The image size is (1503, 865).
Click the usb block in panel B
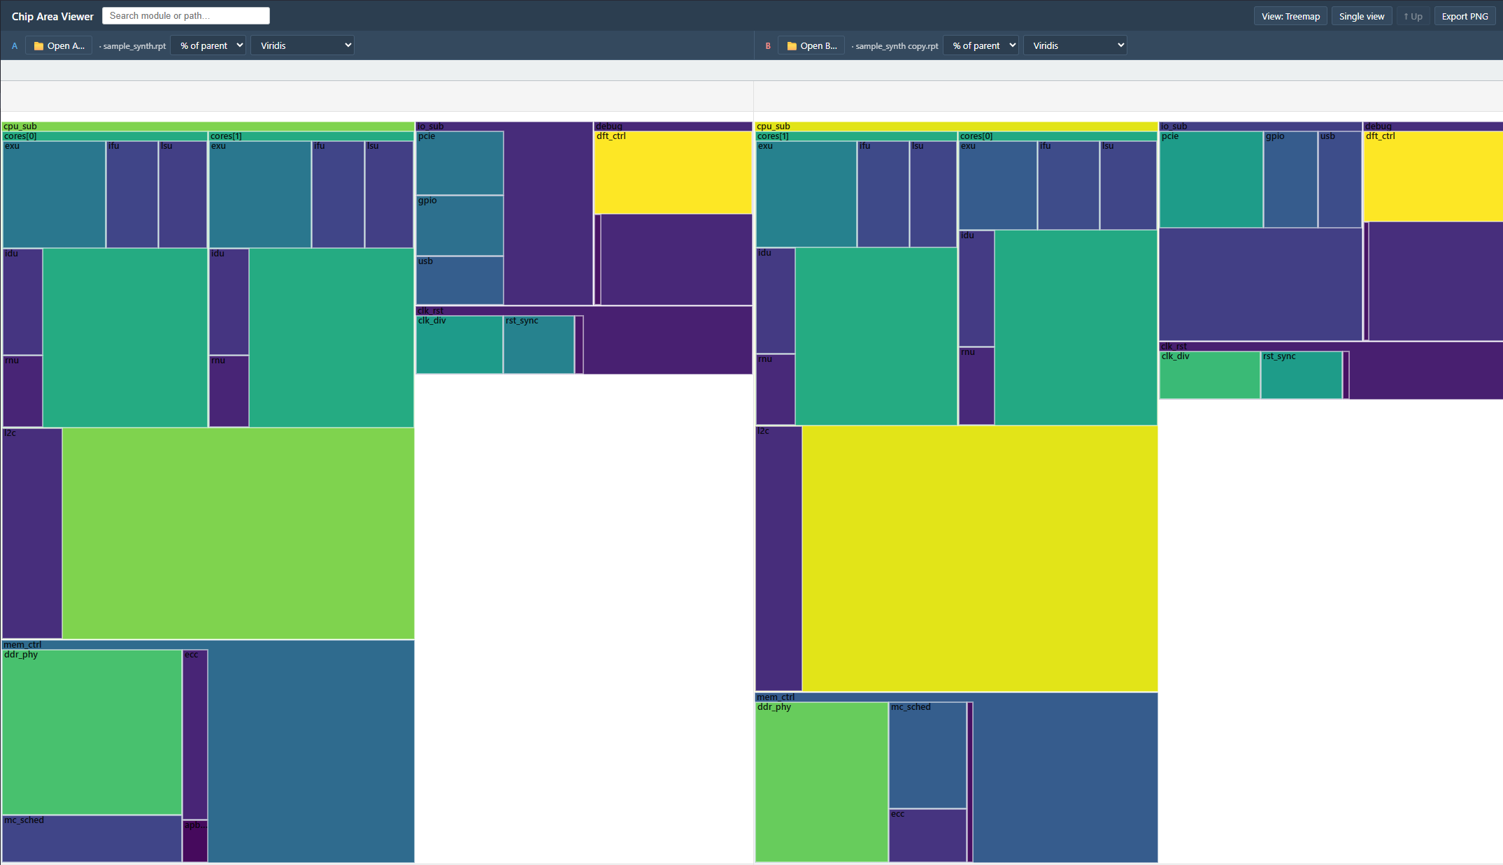tap(1339, 180)
